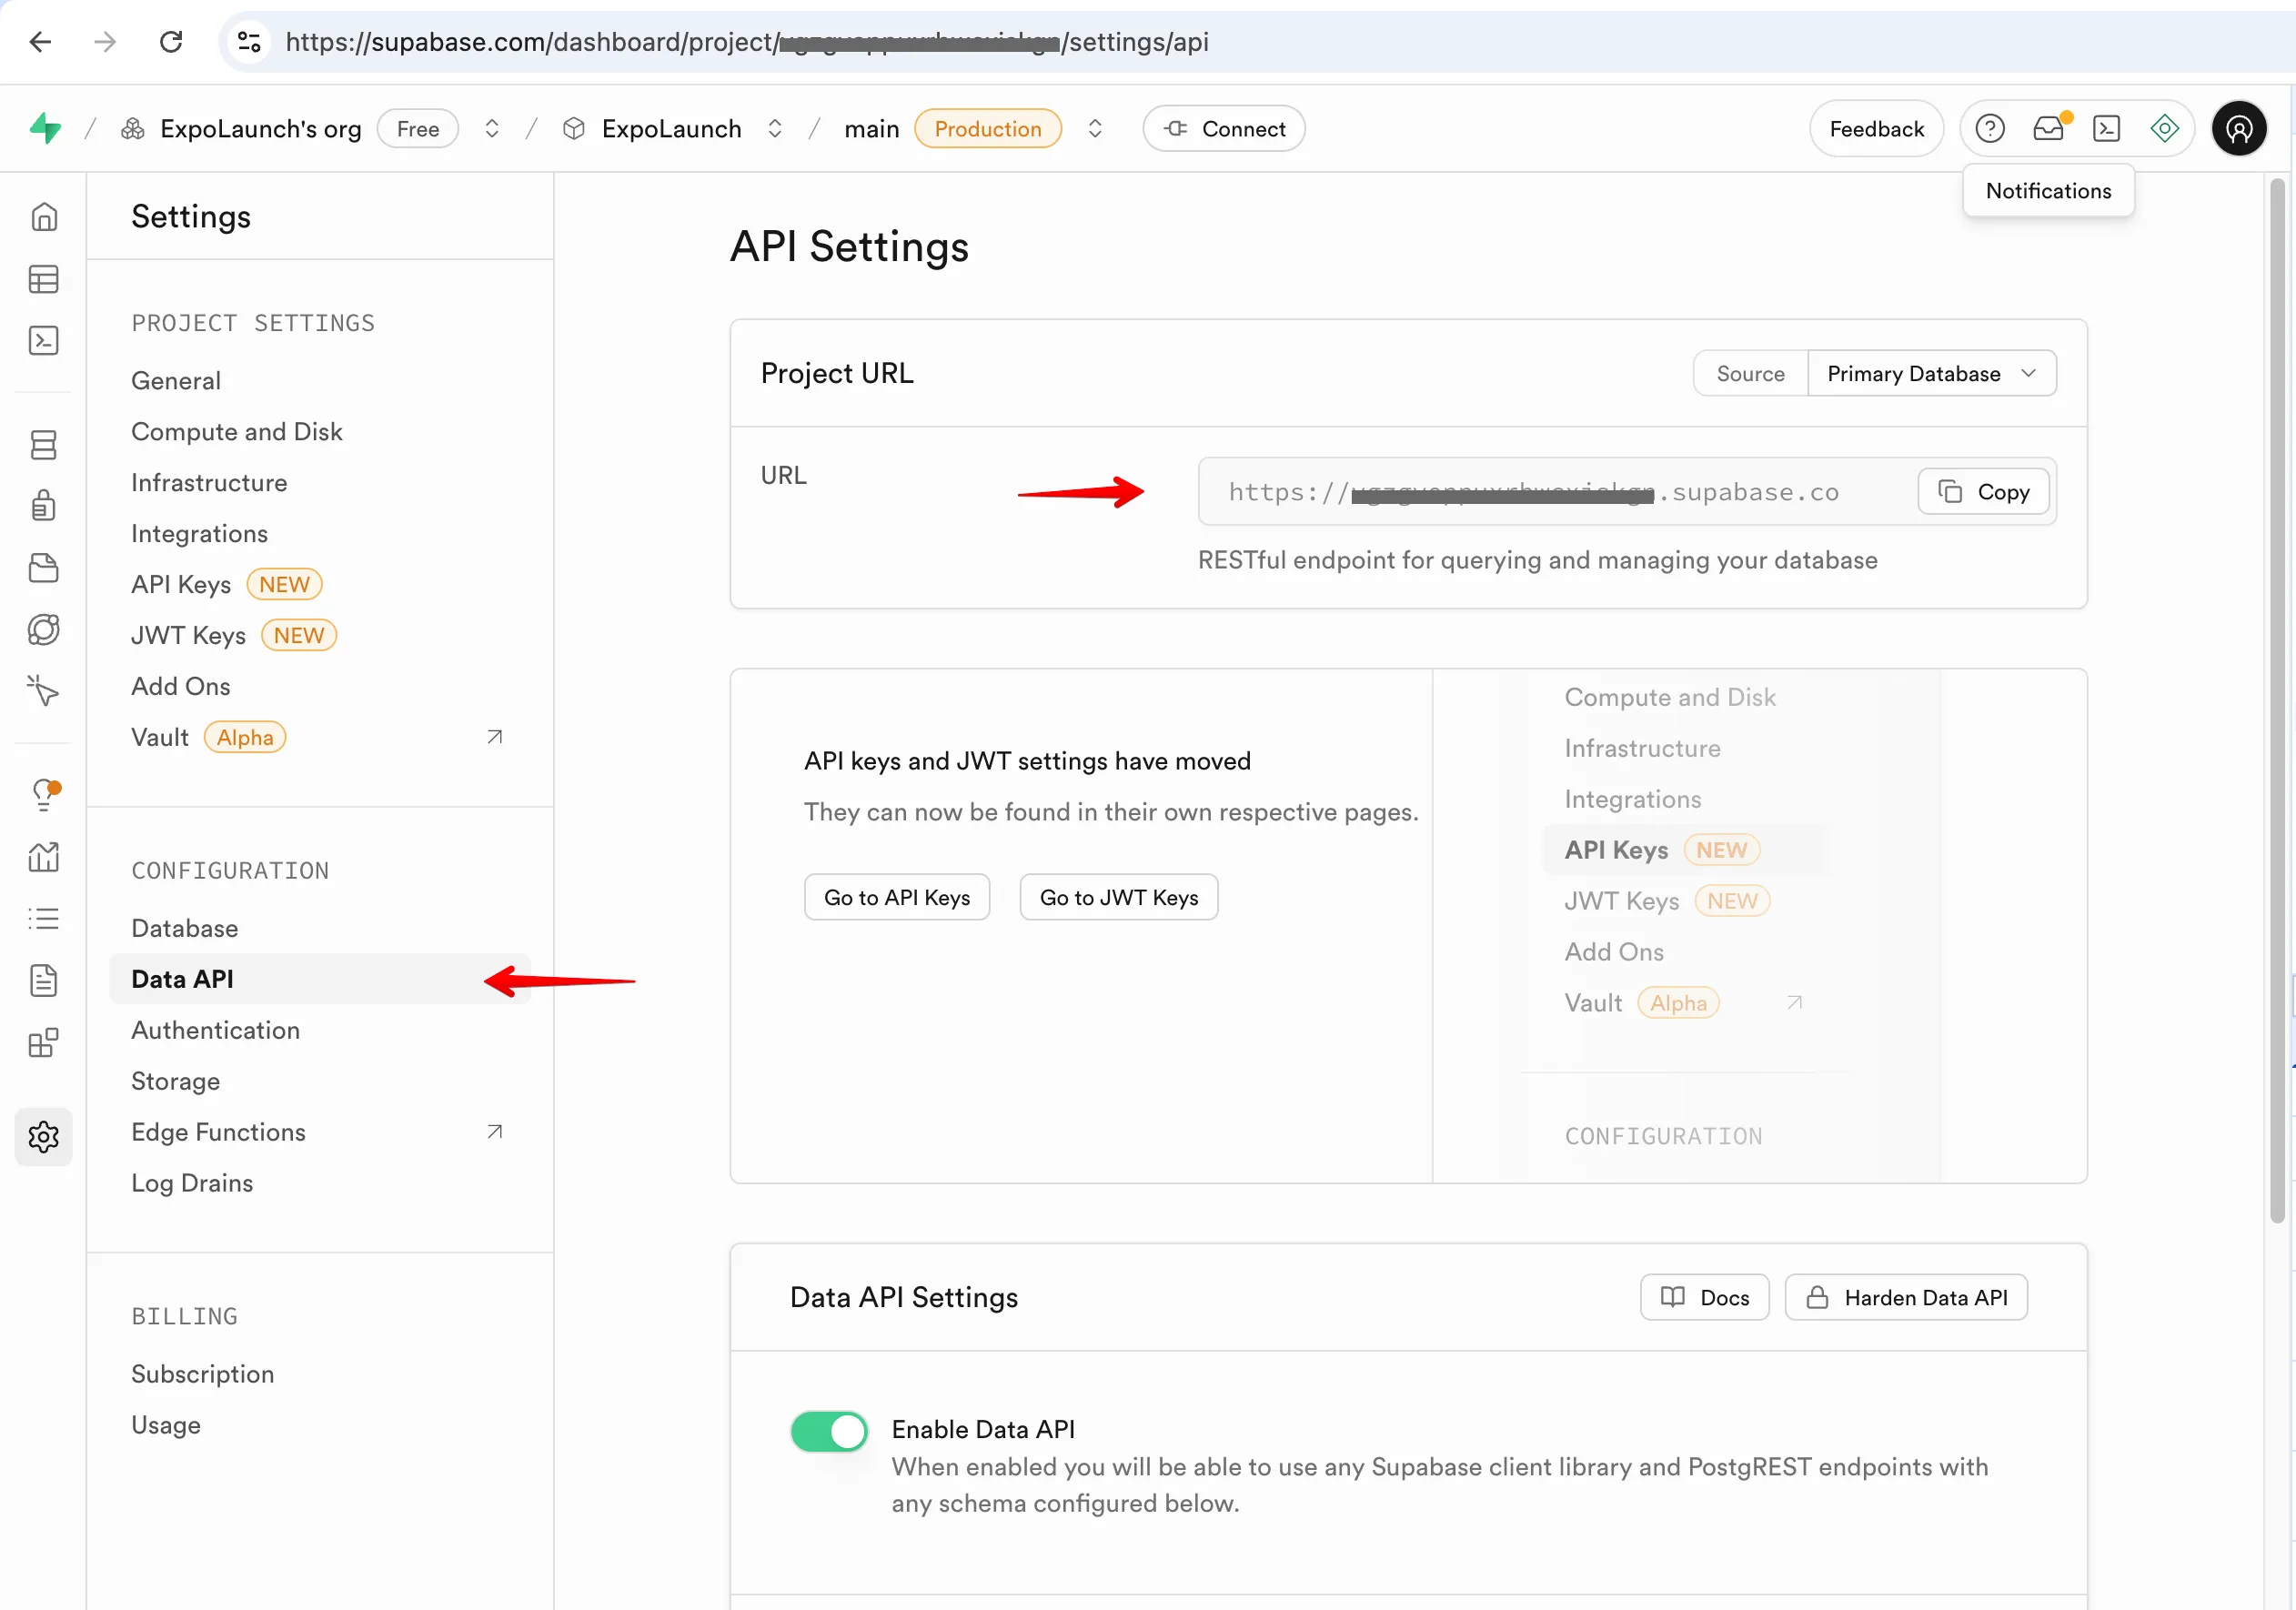Screen dimensions: 2296x1610
Task: Open the Reports chart icon
Action: click(x=44, y=857)
